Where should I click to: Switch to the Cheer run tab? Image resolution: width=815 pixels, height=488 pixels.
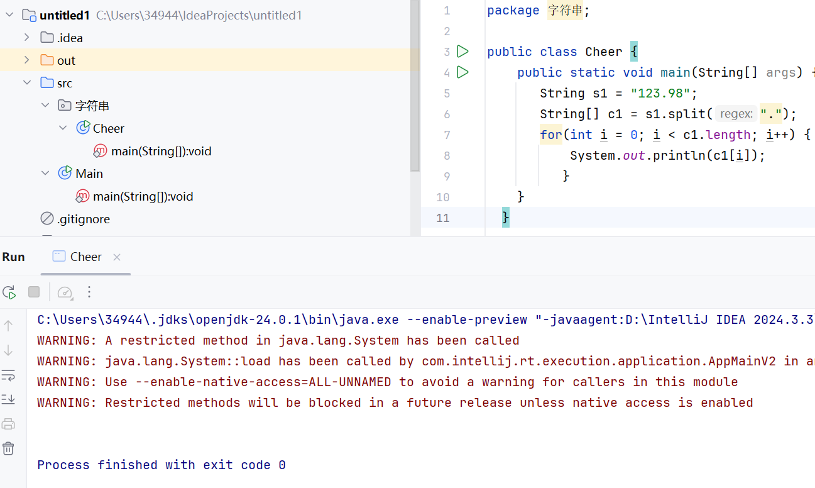pyautogui.click(x=85, y=257)
